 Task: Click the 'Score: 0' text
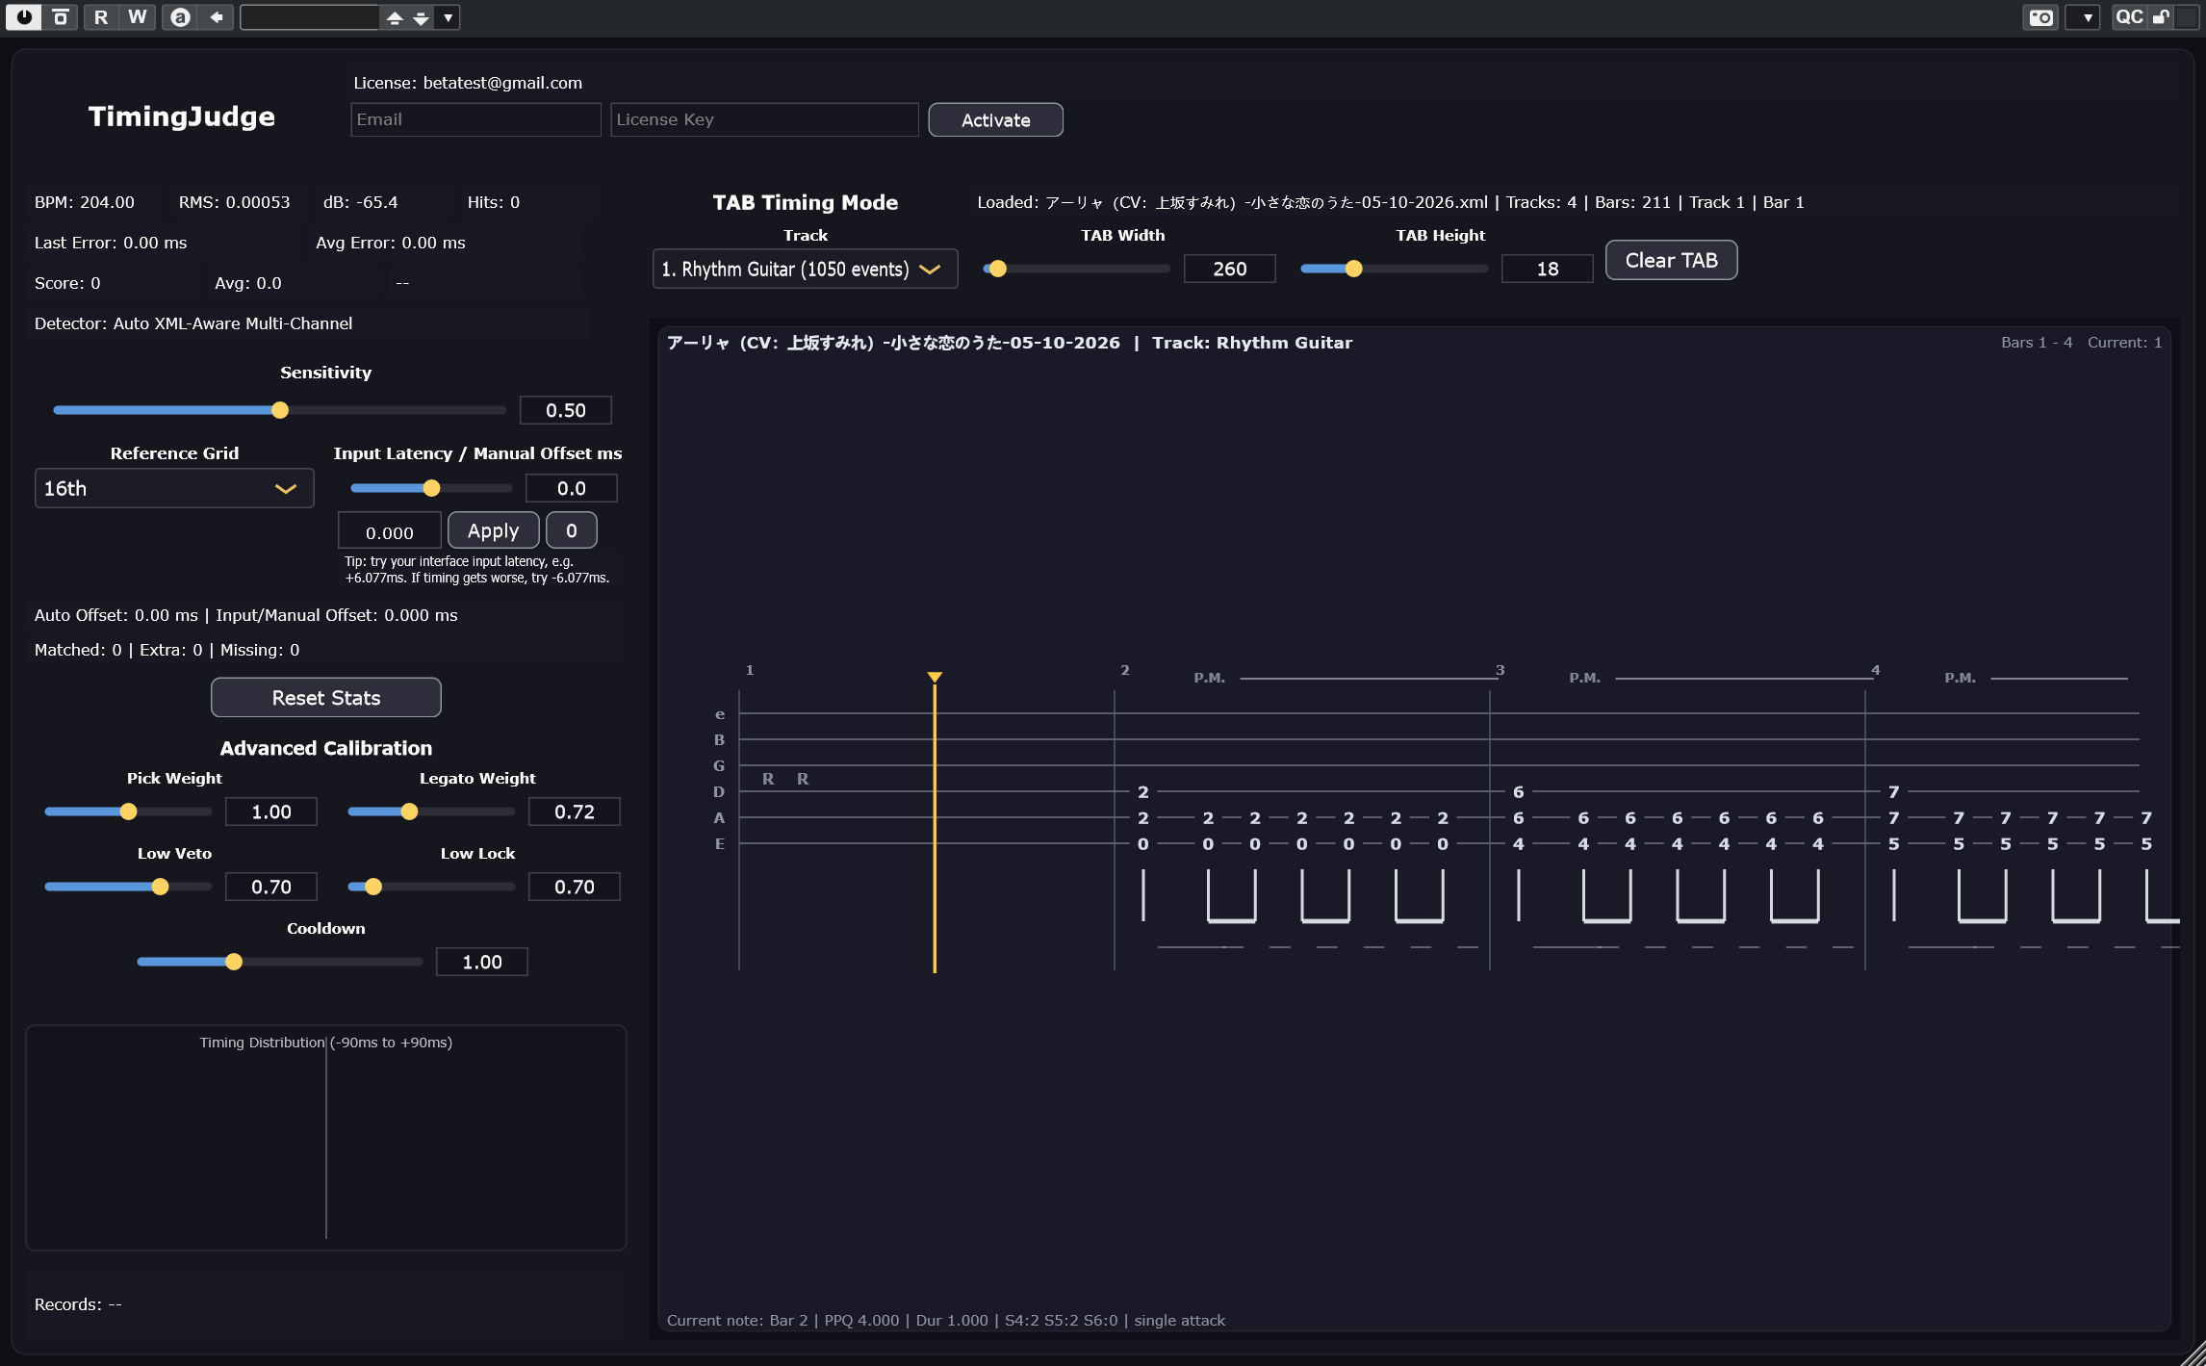tap(67, 283)
